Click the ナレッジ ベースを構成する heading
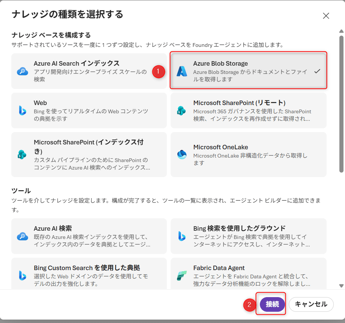 pos(51,35)
